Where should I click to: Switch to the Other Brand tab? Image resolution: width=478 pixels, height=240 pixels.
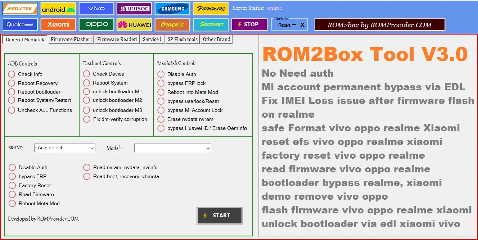217,39
